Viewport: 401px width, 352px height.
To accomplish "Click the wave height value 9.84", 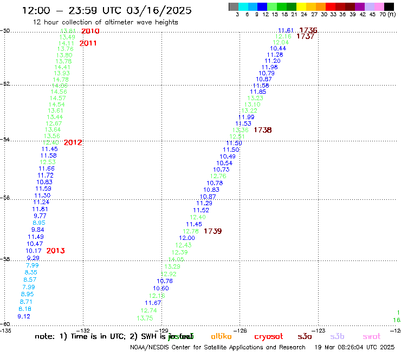I will (x=37, y=230).
